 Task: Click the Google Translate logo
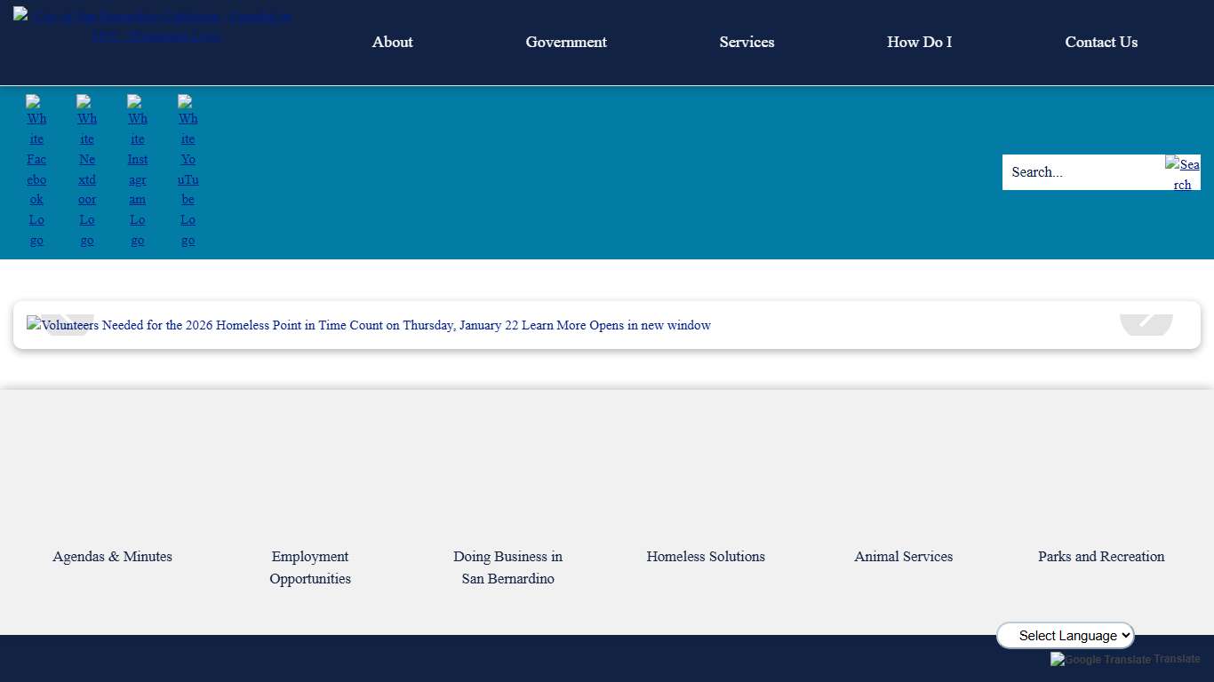point(1100,659)
